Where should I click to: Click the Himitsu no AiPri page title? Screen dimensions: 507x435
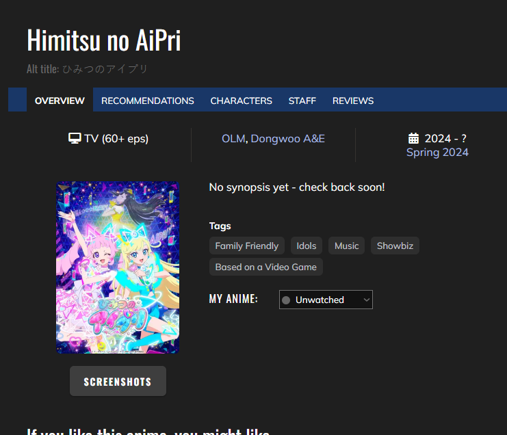[x=104, y=41]
